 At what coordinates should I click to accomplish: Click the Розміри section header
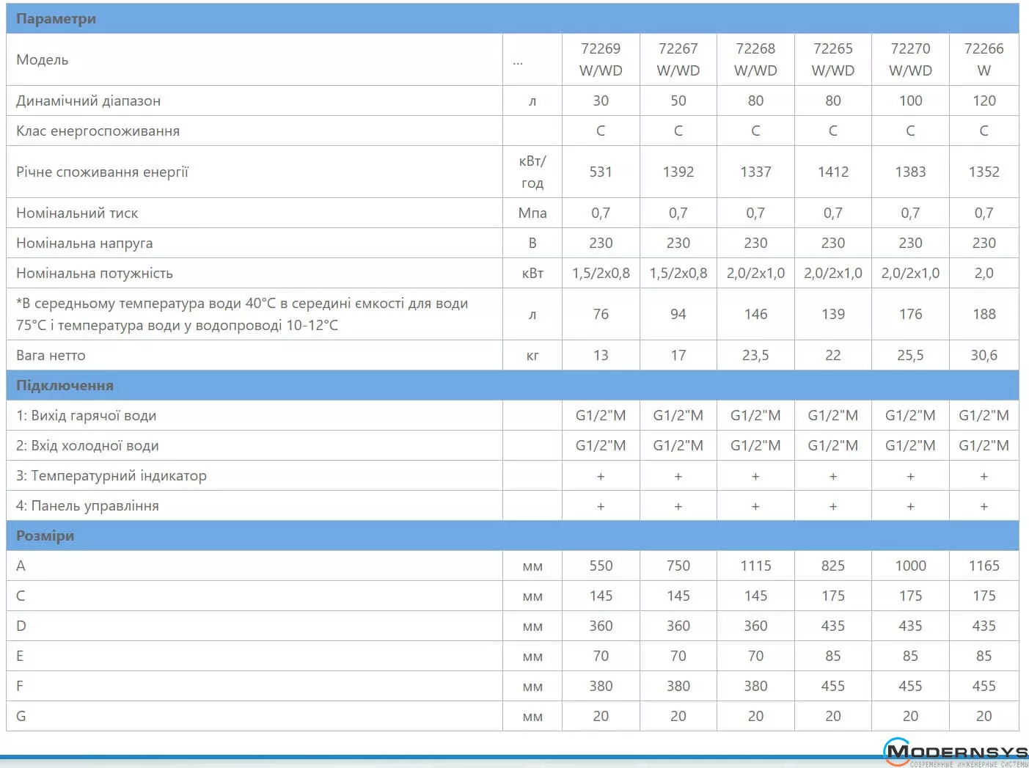(x=45, y=536)
